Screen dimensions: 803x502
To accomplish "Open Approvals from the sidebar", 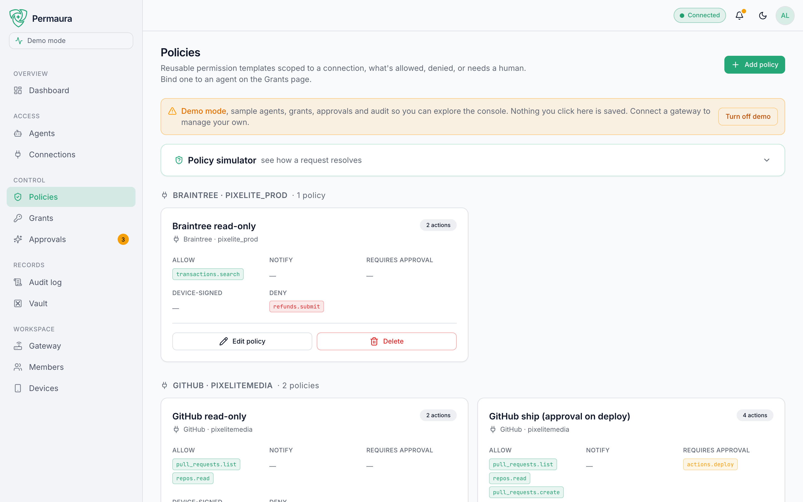I will [71, 239].
